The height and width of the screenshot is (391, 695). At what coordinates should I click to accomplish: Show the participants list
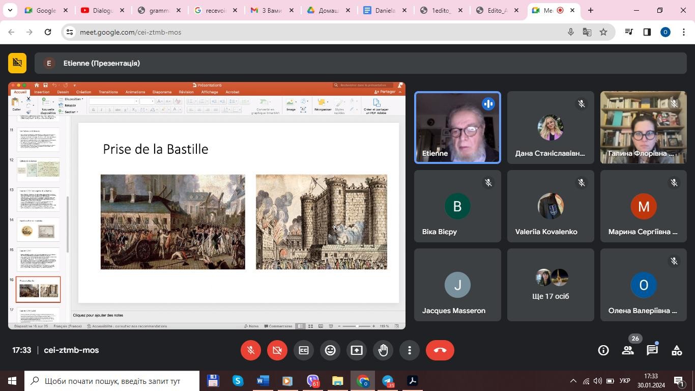[x=628, y=350]
